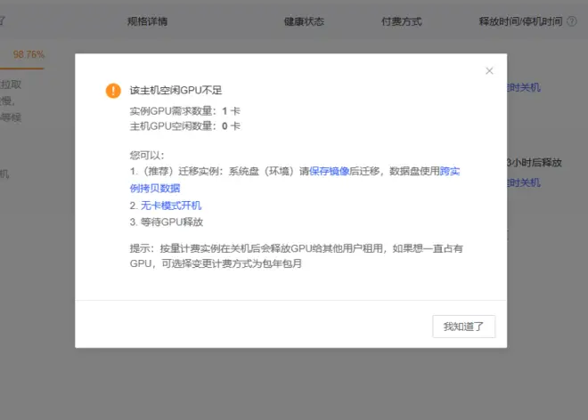Image resolution: width=588 pixels, height=420 pixels.
Task: Click the 您可以 label
Action: [x=147, y=155]
